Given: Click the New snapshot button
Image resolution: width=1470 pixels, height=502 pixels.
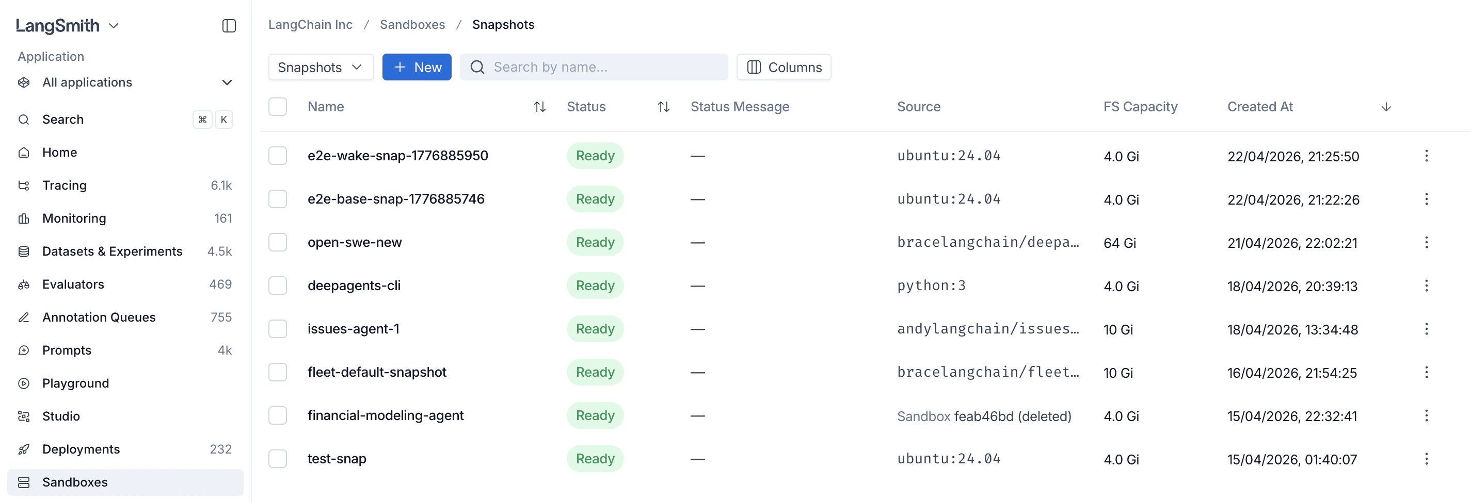Looking at the screenshot, I should [x=417, y=66].
